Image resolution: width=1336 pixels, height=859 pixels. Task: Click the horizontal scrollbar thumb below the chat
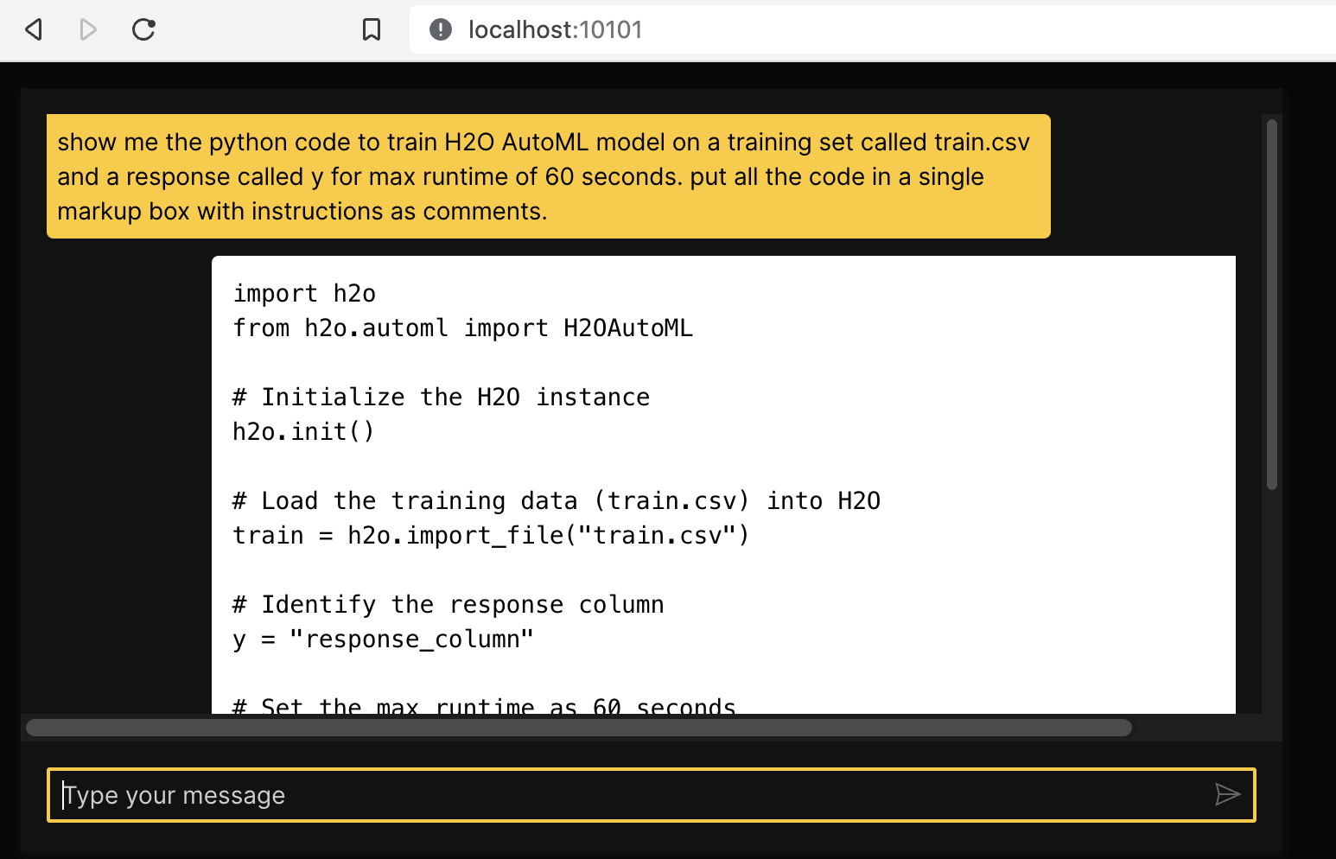579,728
